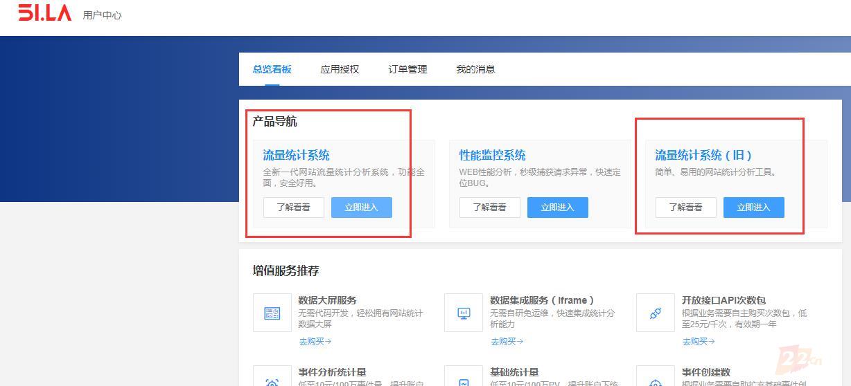Click the 数据大屏服务 title
Image resolution: width=851 pixels, height=386 pixels.
coord(328,300)
